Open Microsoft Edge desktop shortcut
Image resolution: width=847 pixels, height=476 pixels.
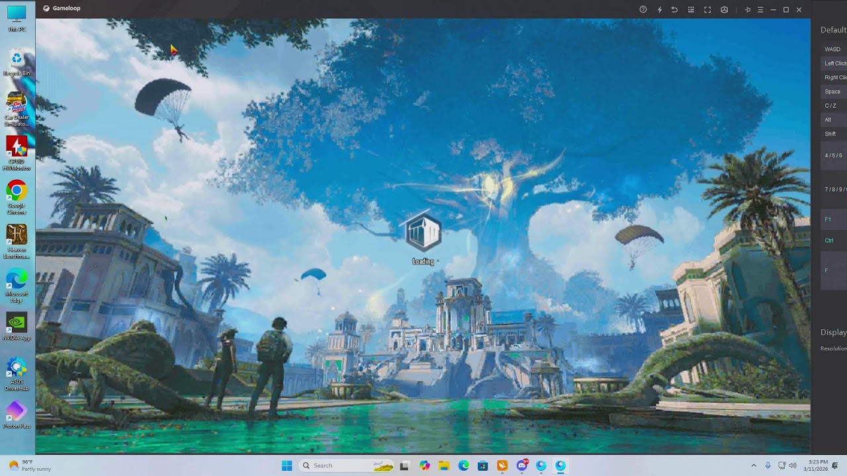[17, 286]
